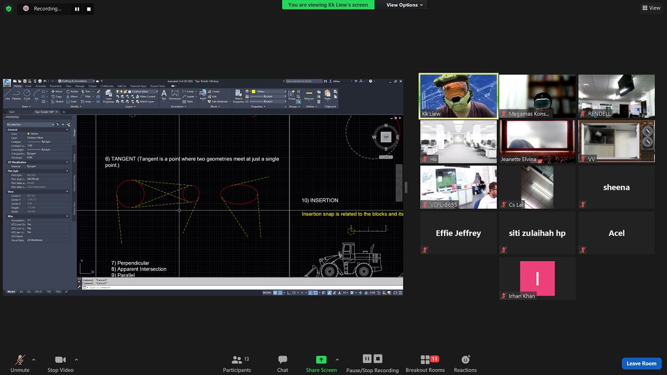
Task: Select the Circle tool in AutoCAD ribbon
Action: [x=27, y=95]
